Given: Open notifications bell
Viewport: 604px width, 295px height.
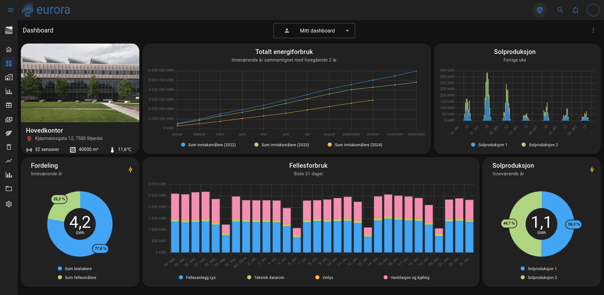Looking at the screenshot, I should click(x=575, y=10).
